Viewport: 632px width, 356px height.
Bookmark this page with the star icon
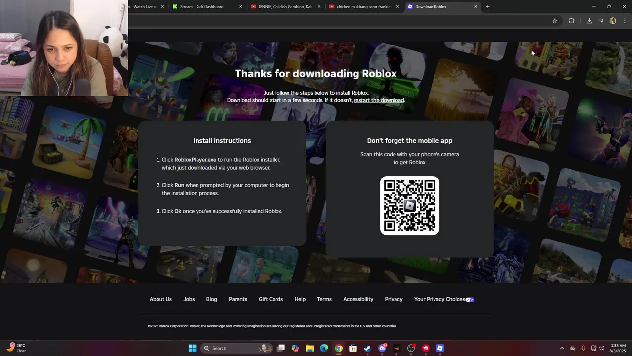tap(555, 21)
